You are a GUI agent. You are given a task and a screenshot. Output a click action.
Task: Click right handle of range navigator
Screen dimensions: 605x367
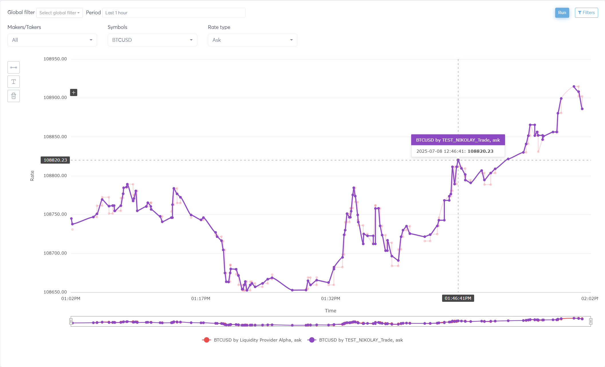(x=590, y=322)
